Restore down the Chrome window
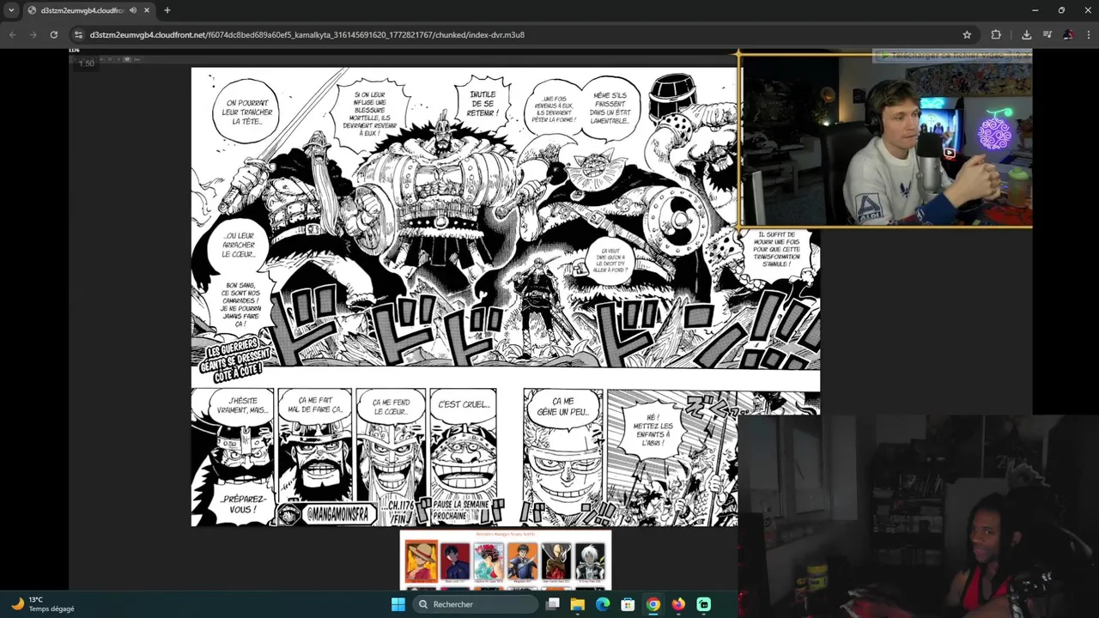Viewport: 1099px width, 618px height. coord(1061,10)
